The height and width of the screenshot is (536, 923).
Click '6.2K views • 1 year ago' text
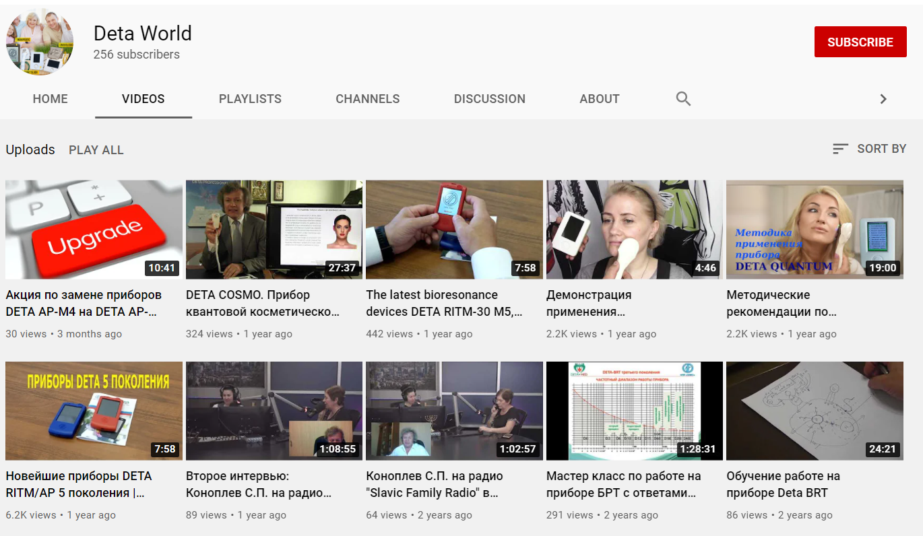(61, 515)
